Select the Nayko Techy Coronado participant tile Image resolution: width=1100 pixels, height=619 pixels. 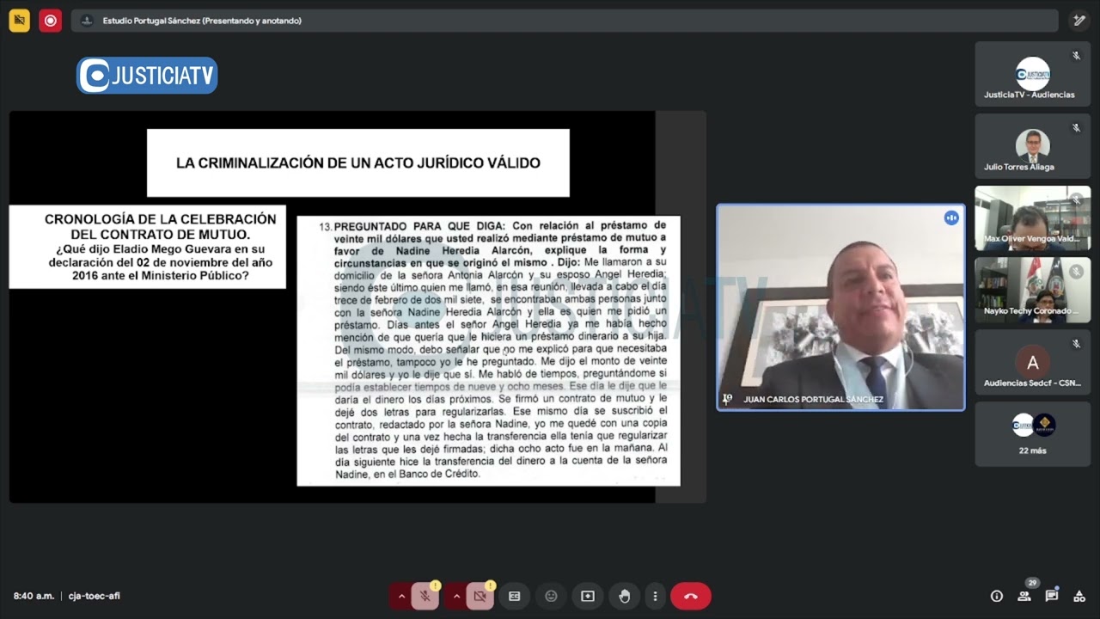pos(1032,290)
